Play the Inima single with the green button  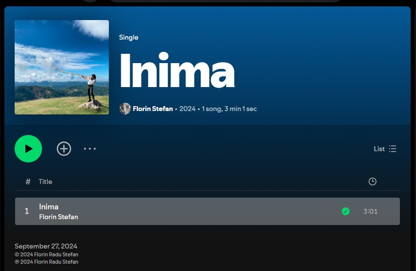(28, 149)
